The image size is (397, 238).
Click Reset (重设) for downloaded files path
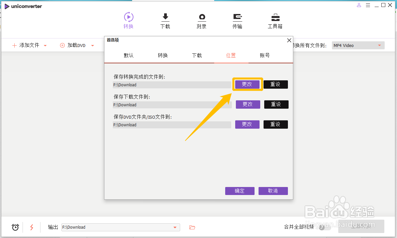pos(276,104)
